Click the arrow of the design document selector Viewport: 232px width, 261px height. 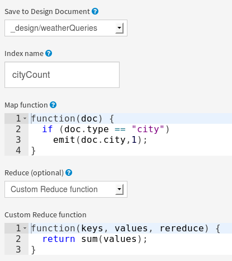point(119,28)
